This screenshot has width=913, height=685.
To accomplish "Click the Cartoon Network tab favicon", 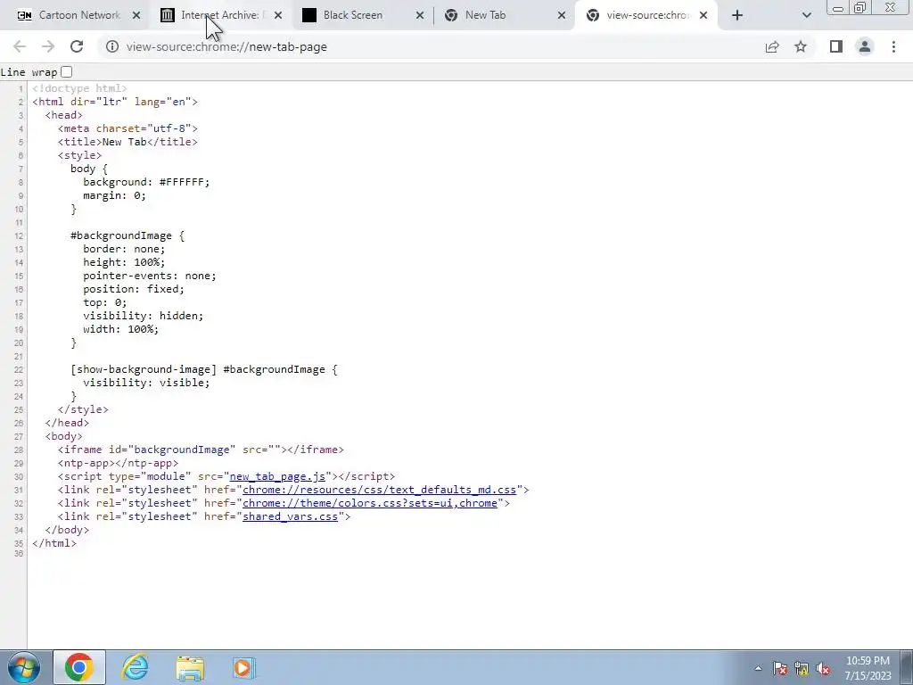I will point(24,15).
